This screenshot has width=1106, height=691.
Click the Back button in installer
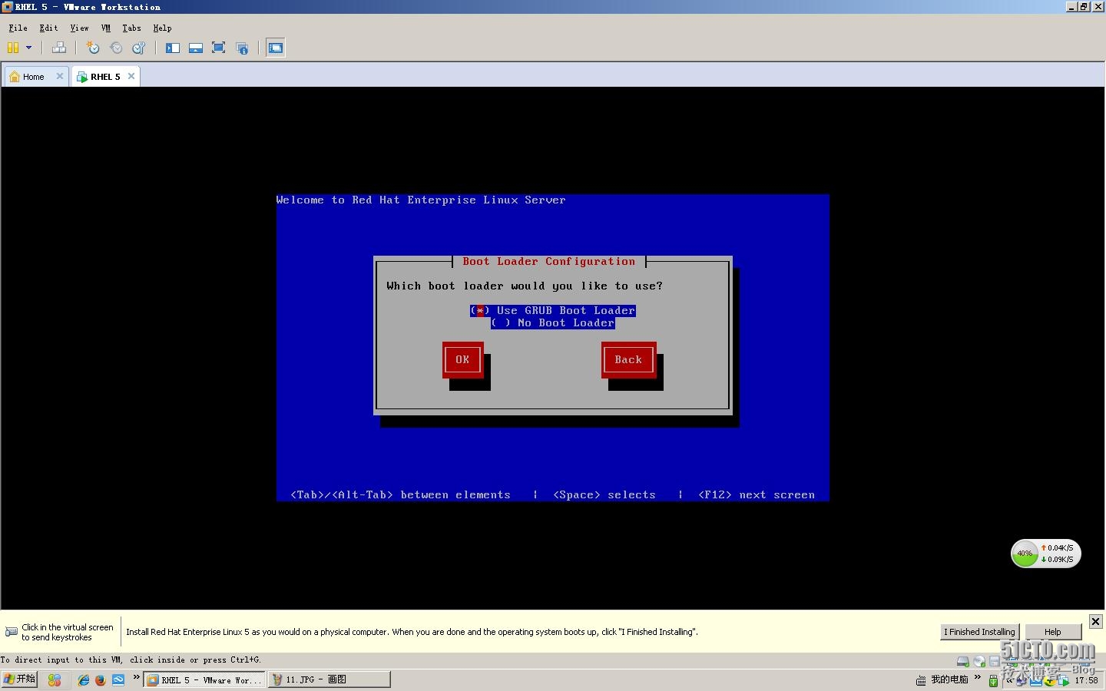[628, 359]
